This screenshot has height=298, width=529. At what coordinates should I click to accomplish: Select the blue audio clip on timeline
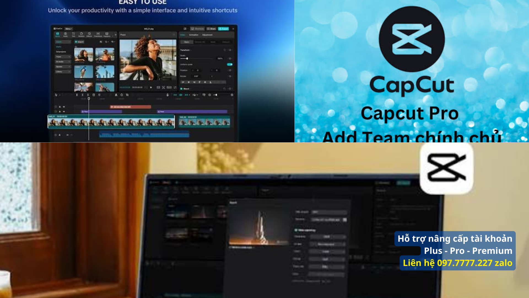point(144,135)
